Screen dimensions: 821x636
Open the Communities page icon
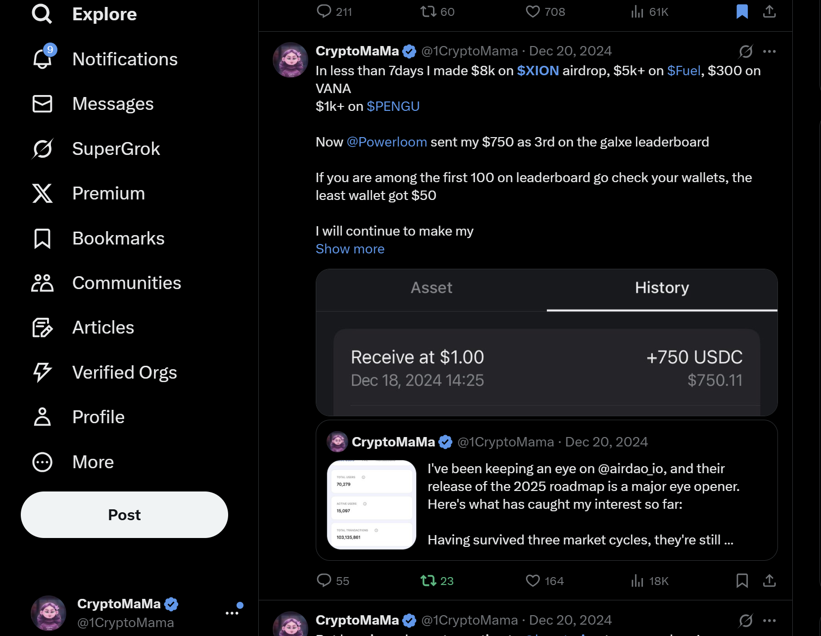43,283
